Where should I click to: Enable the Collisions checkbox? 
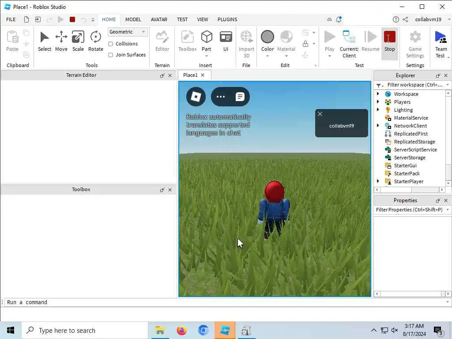click(x=110, y=44)
